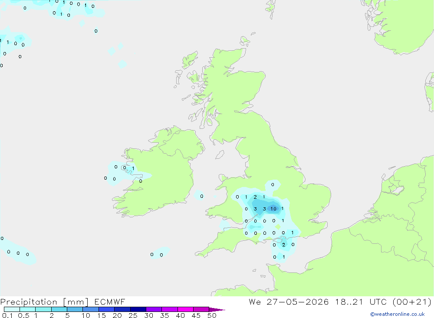Select the violet 30 mm legend swatch
The height and width of the screenshot is (318, 434).
point(154,309)
